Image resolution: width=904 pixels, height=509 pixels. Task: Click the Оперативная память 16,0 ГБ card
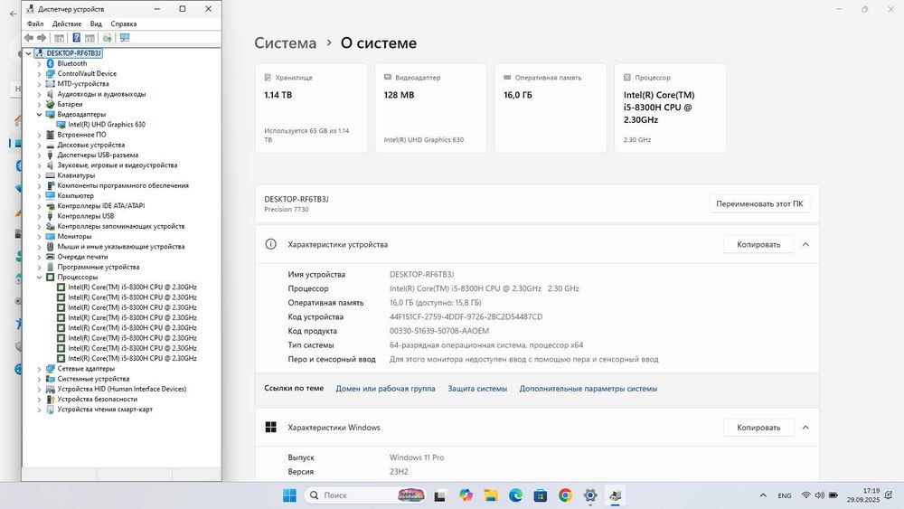click(551, 108)
